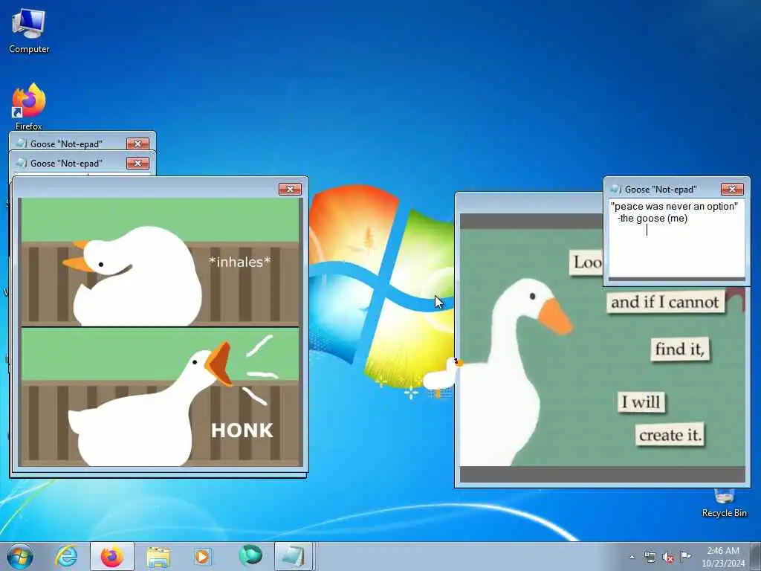Click the teal round app icon on taskbar
The height and width of the screenshot is (571, 761).
(250, 555)
